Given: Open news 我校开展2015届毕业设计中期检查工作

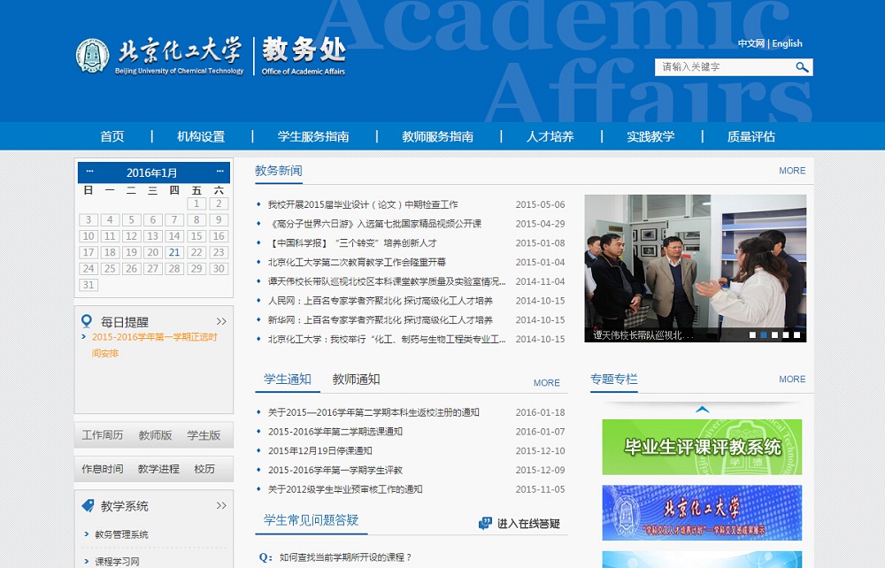Looking at the screenshot, I should point(363,204).
